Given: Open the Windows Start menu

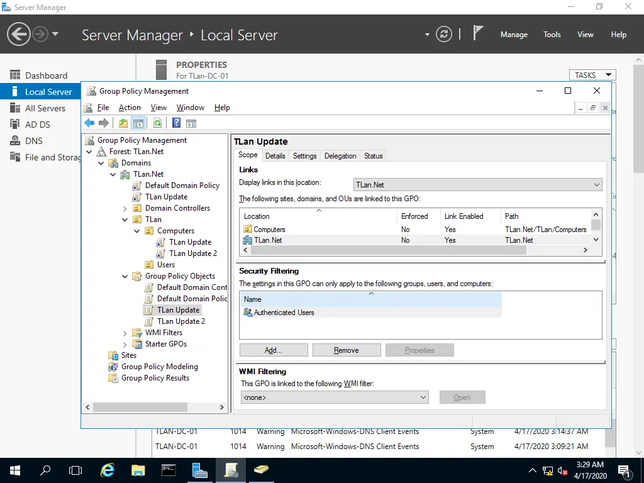Looking at the screenshot, I should pos(15,470).
